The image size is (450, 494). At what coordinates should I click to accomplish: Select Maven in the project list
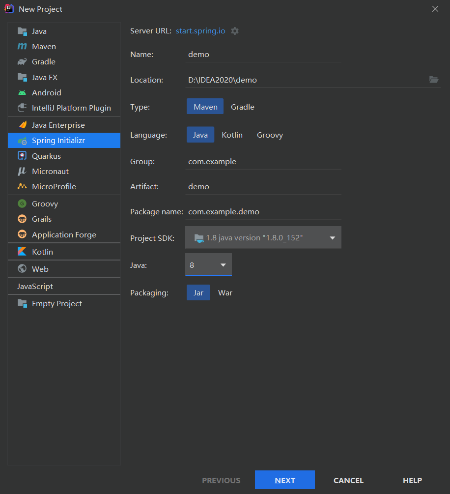[x=64, y=46]
